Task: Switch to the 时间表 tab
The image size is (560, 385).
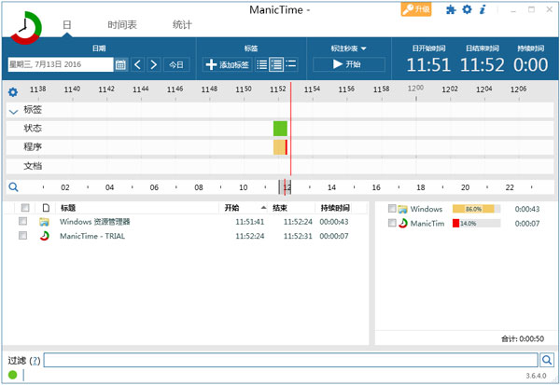Action: (x=122, y=24)
